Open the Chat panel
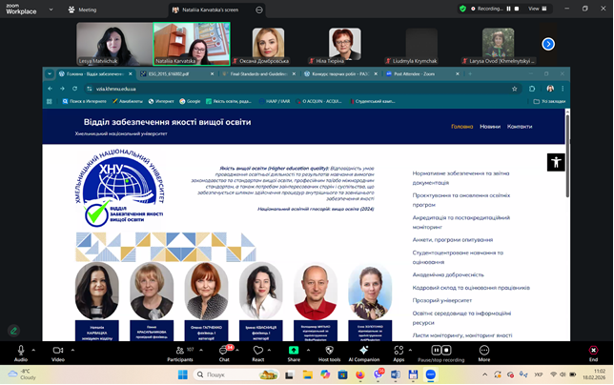This screenshot has width=614, height=385. pos(224,351)
